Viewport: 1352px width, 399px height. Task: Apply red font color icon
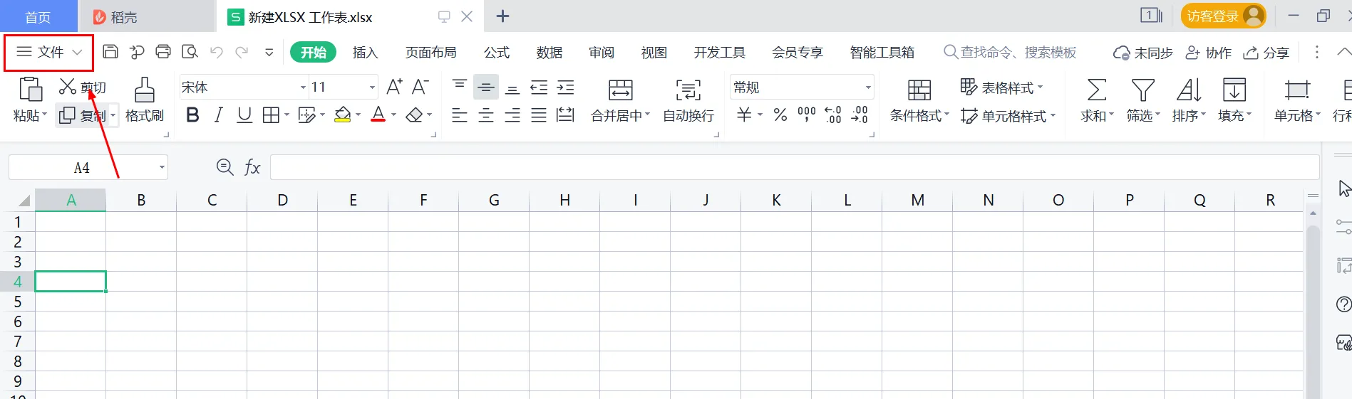[x=378, y=115]
